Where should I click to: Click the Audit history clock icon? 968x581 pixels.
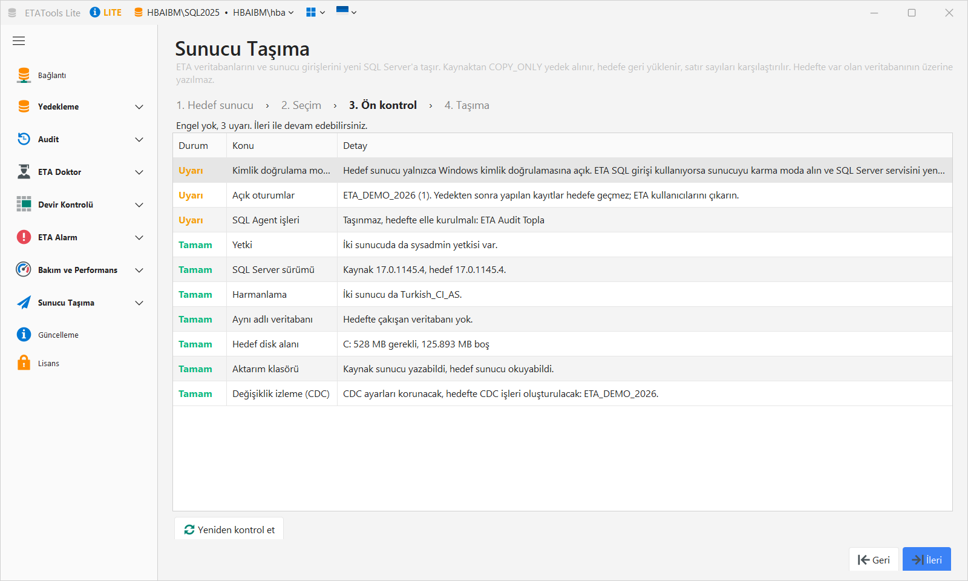(x=24, y=139)
